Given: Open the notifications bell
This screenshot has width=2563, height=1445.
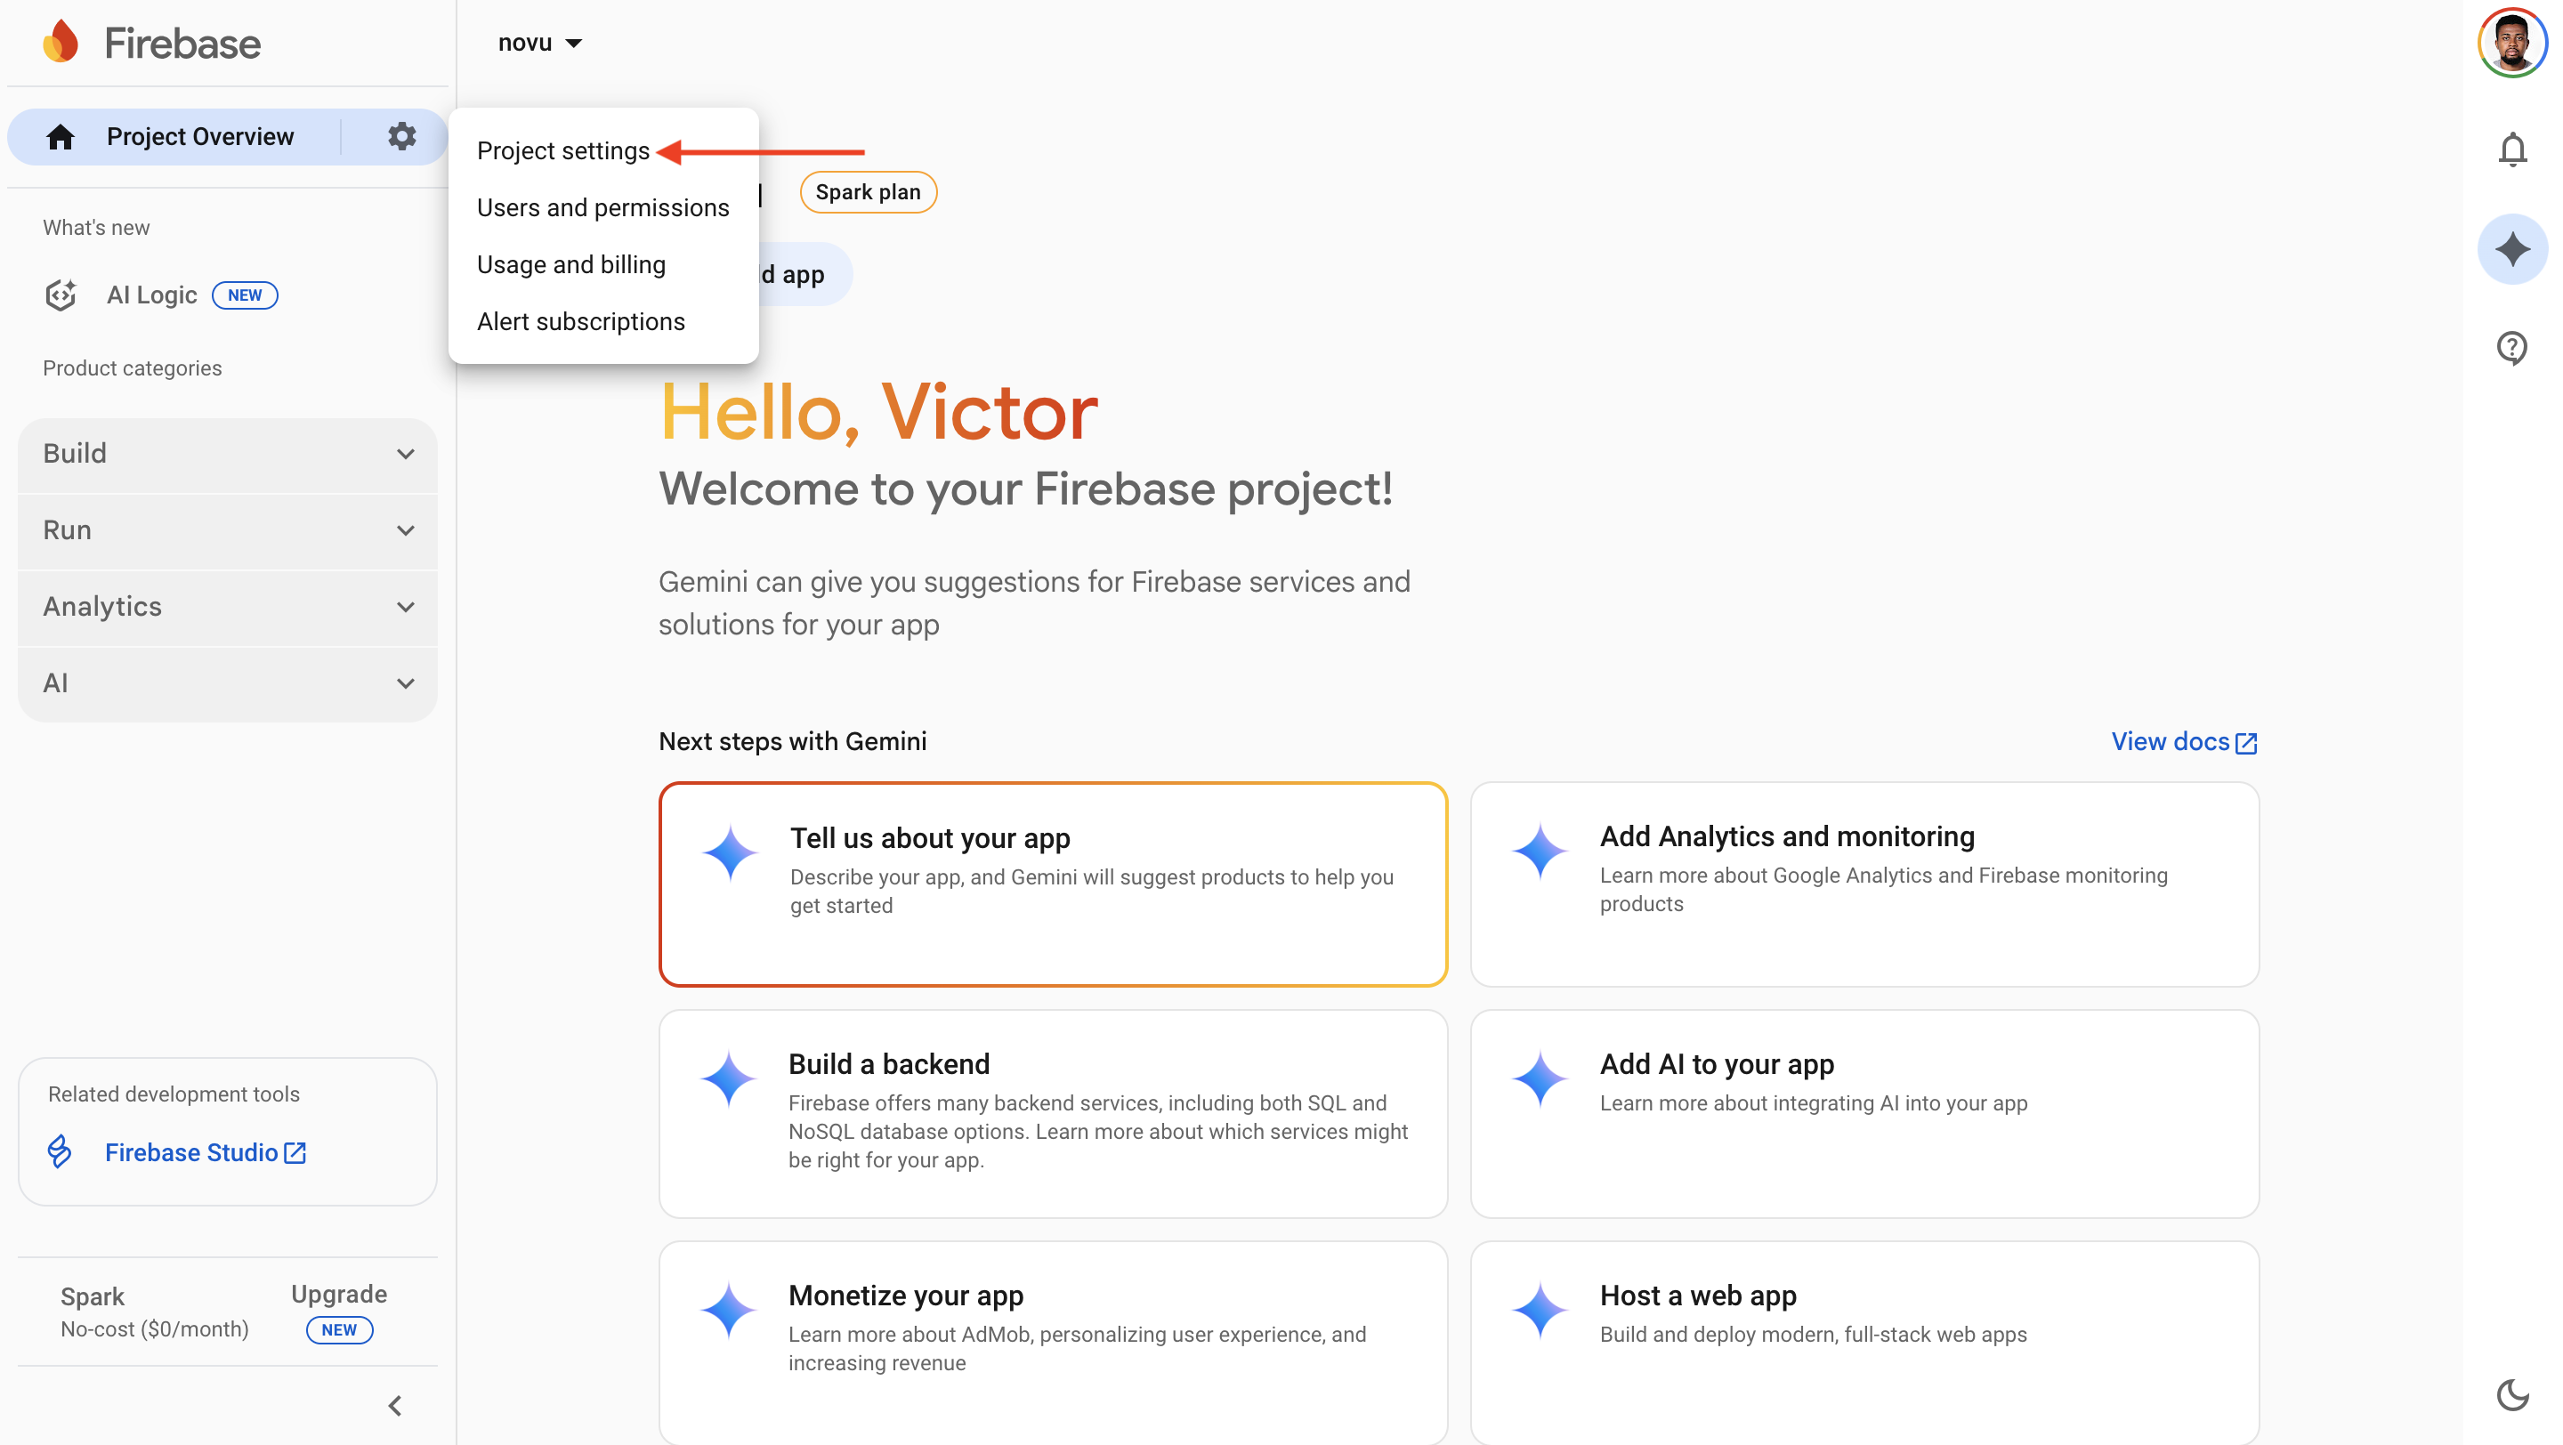Looking at the screenshot, I should [x=2512, y=149].
